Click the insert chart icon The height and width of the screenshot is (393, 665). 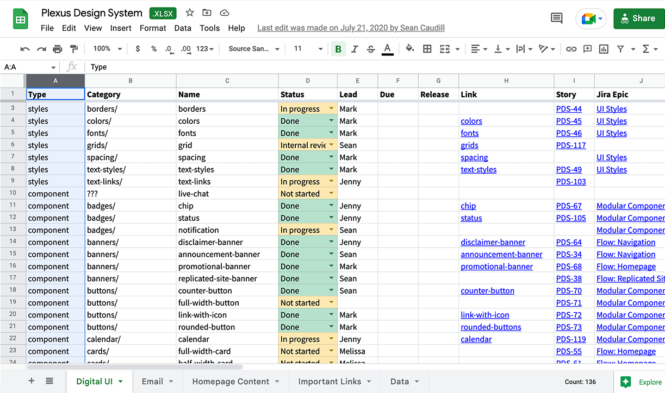click(x=604, y=49)
